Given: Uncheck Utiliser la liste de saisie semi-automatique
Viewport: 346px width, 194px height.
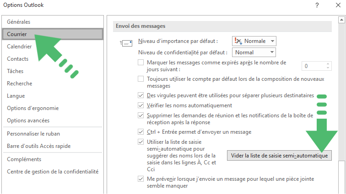Looking at the screenshot, I should click(x=141, y=142).
